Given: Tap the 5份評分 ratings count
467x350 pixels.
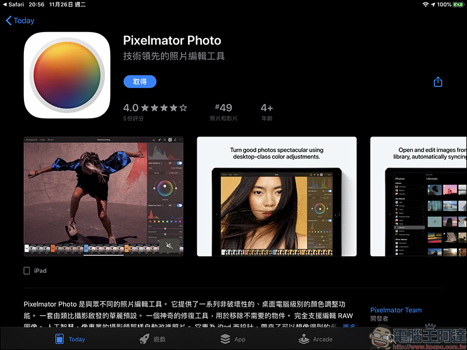Looking at the screenshot, I should (x=133, y=118).
